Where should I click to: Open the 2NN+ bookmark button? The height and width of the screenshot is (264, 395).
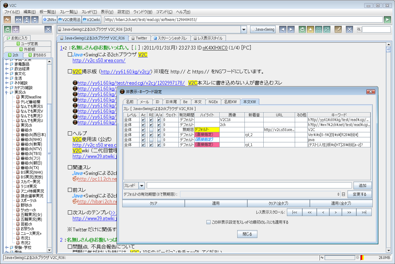pos(50,19)
